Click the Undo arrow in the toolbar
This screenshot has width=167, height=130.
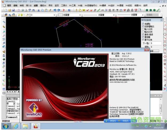[55, 10]
